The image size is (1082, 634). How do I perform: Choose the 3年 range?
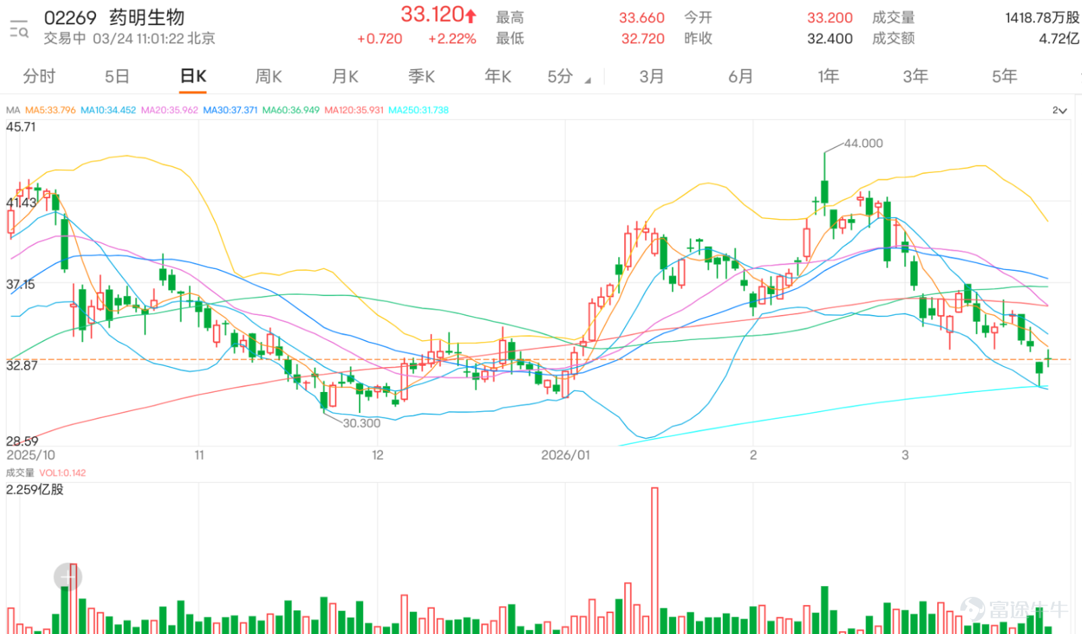(916, 76)
